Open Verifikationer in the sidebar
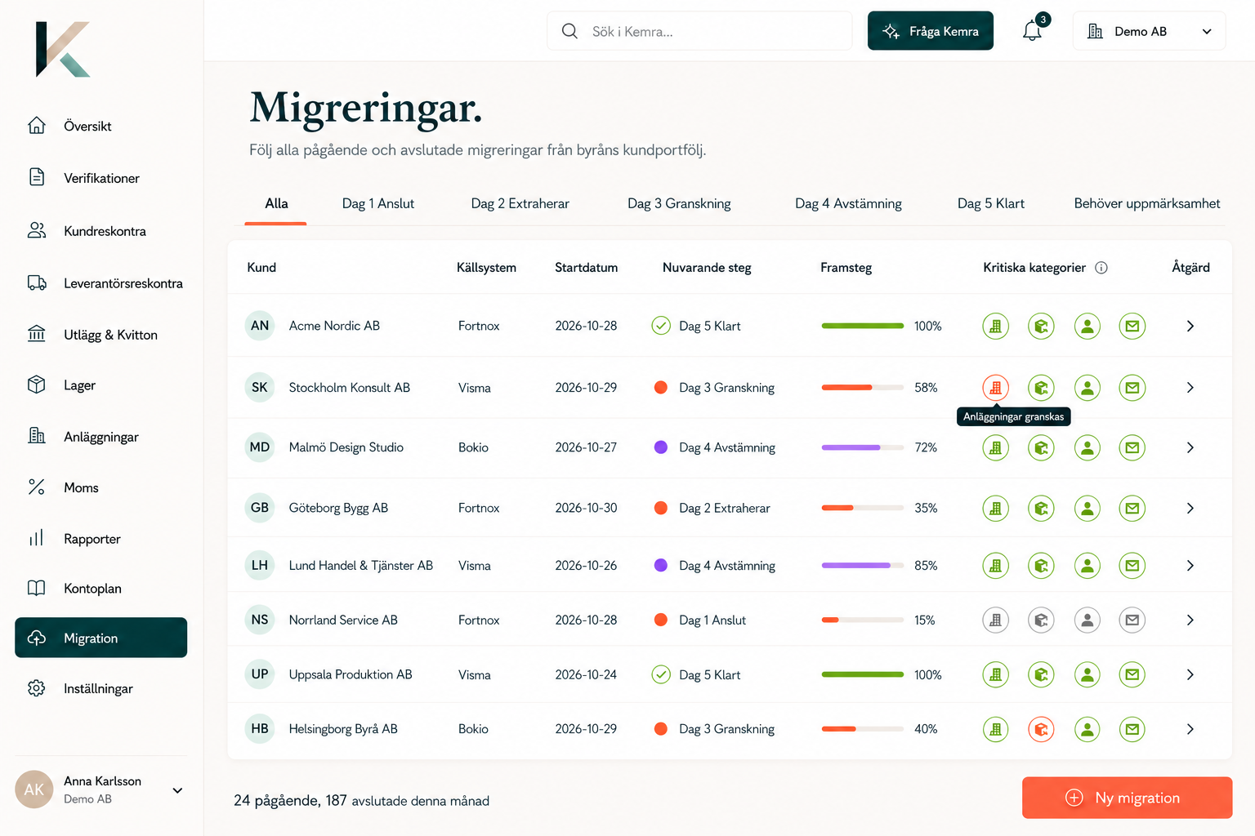Image resolution: width=1255 pixels, height=836 pixels. click(101, 178)
